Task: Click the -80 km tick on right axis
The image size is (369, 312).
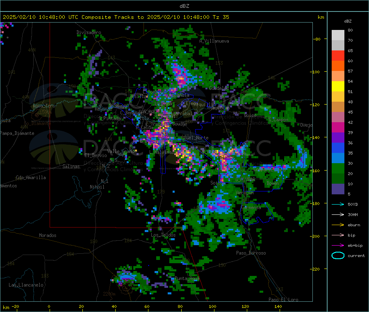Action: pyautogui.click(x=317, y=39)
